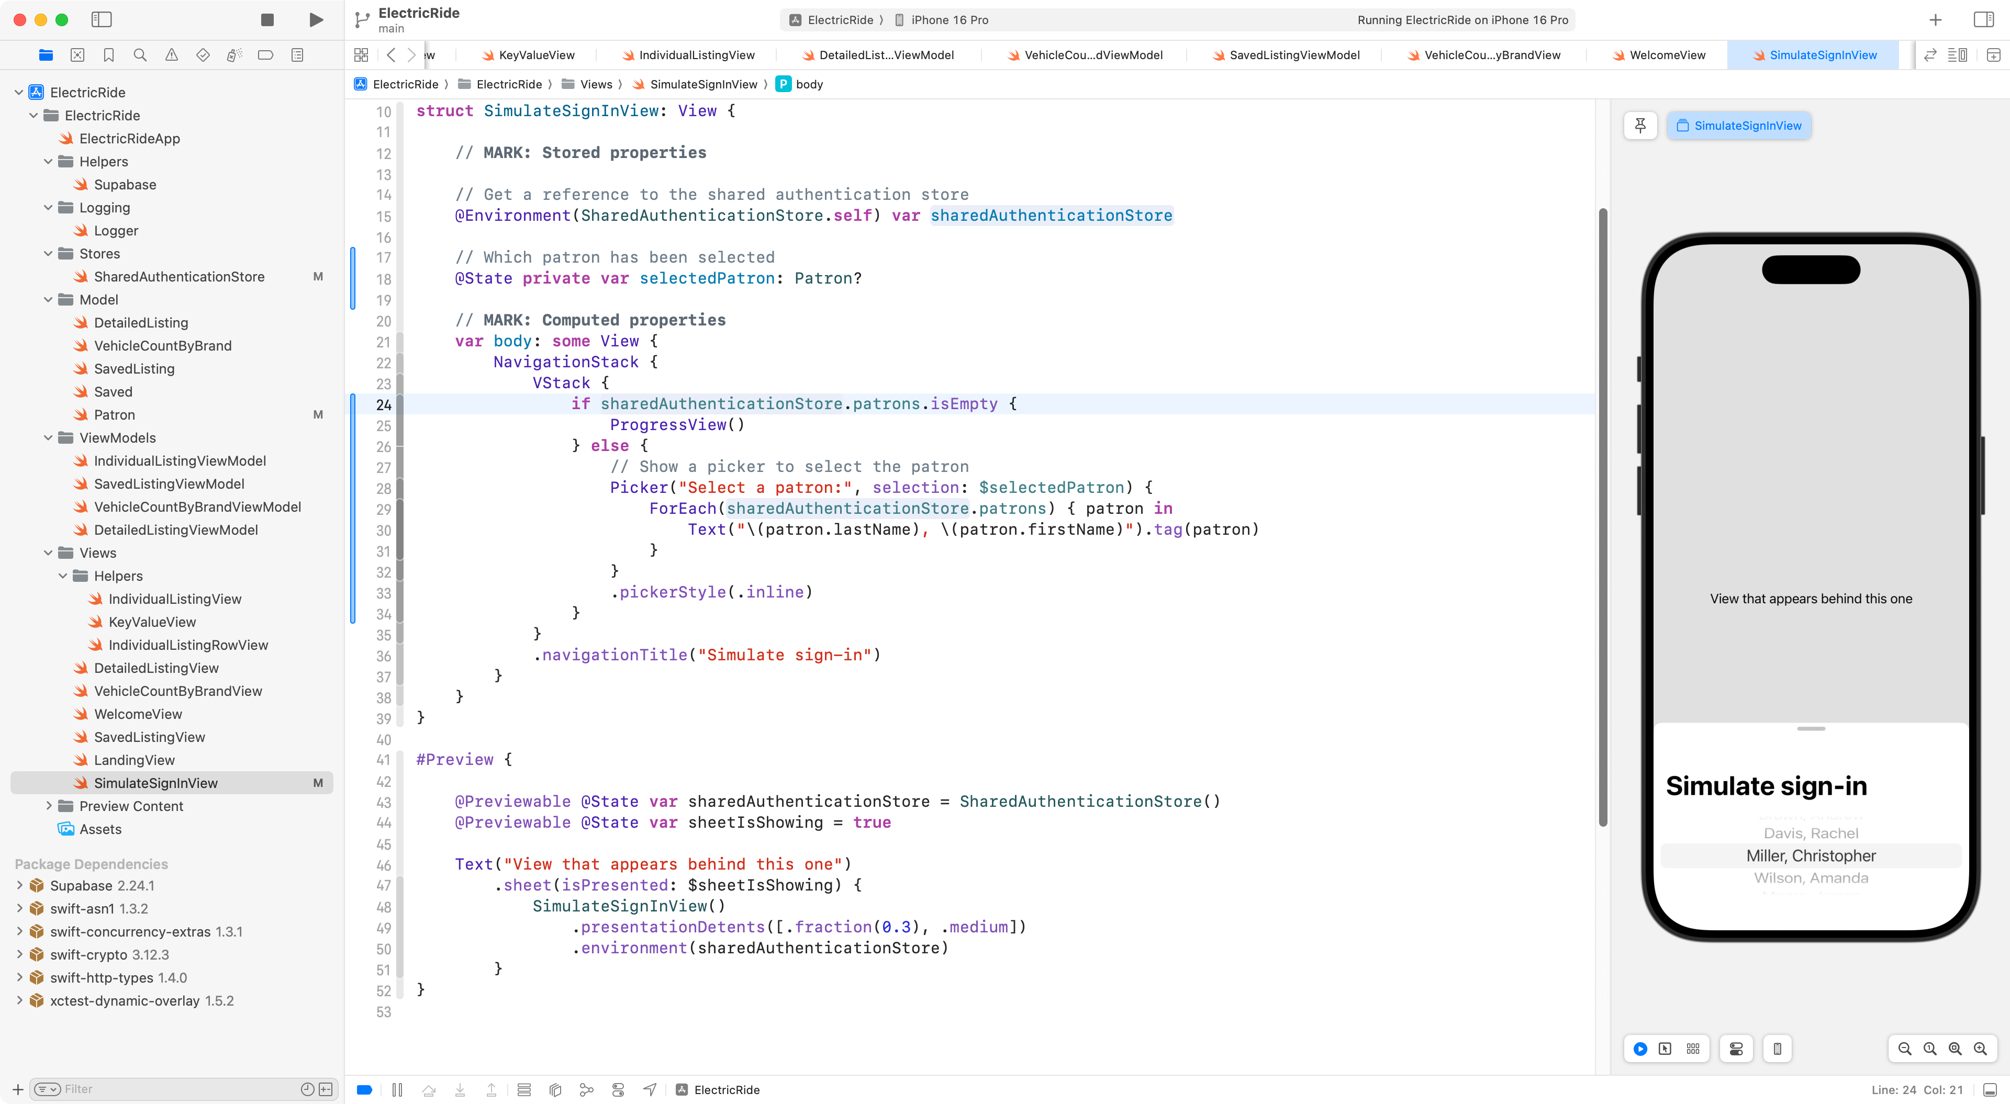Open the Issue navigator warning icon

171,55
